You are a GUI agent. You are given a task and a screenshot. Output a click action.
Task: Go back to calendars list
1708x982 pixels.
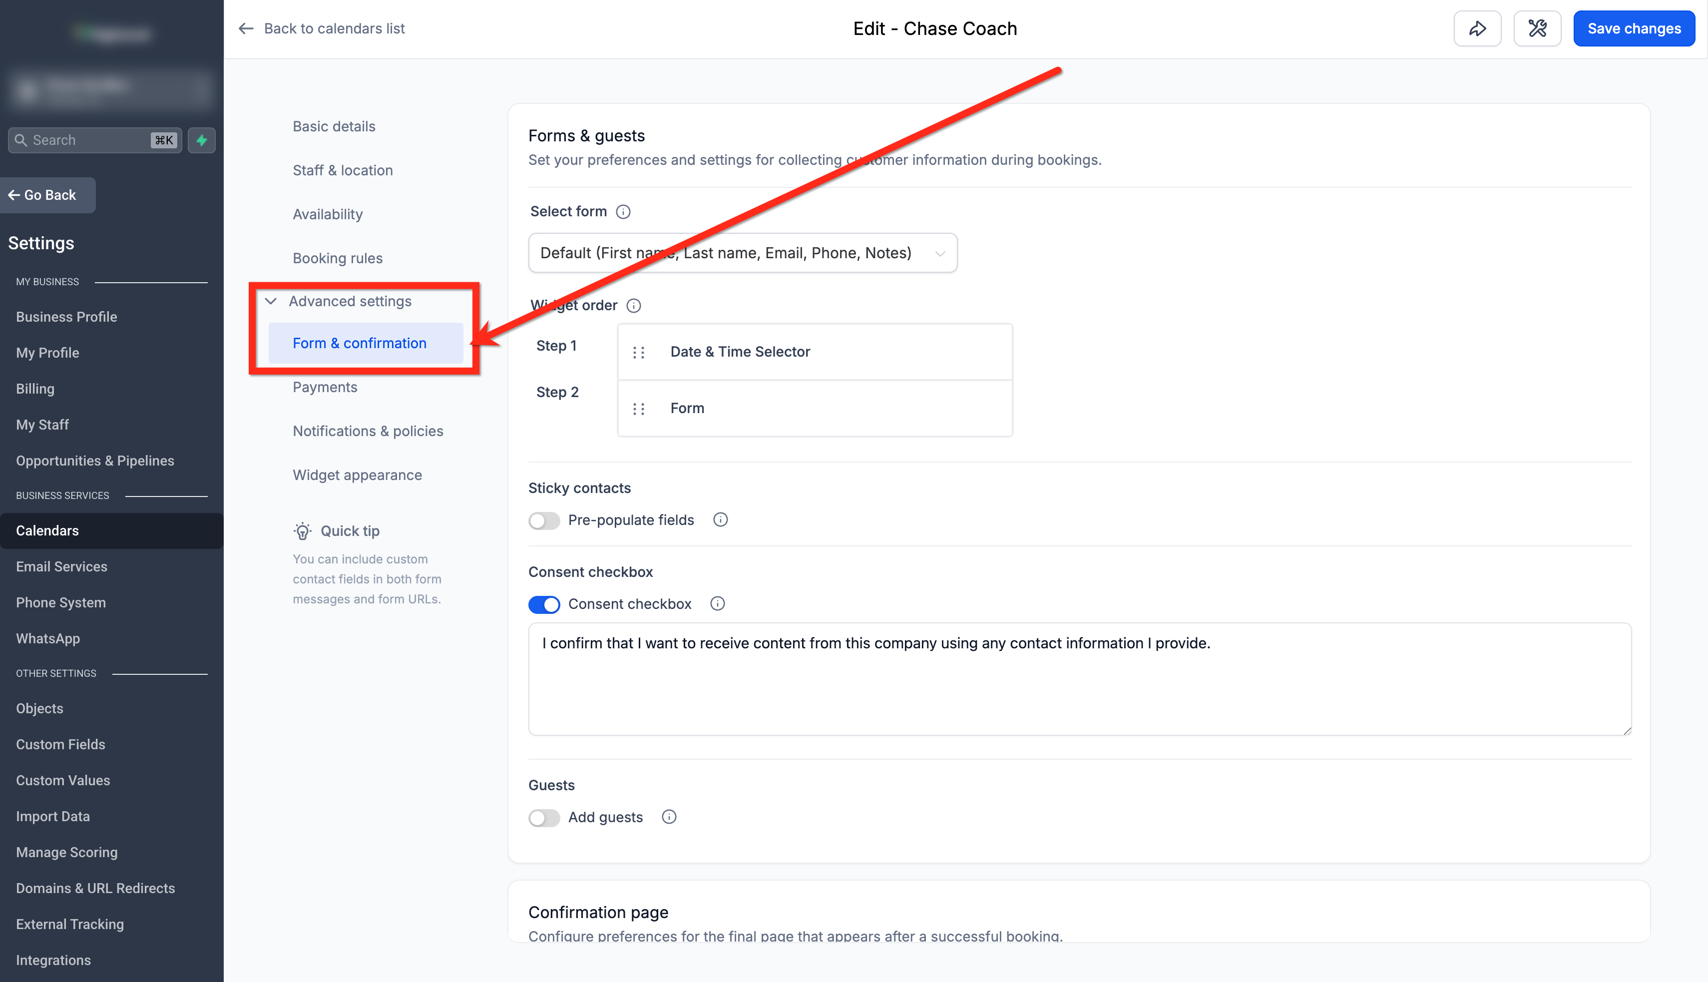(322, 28)
